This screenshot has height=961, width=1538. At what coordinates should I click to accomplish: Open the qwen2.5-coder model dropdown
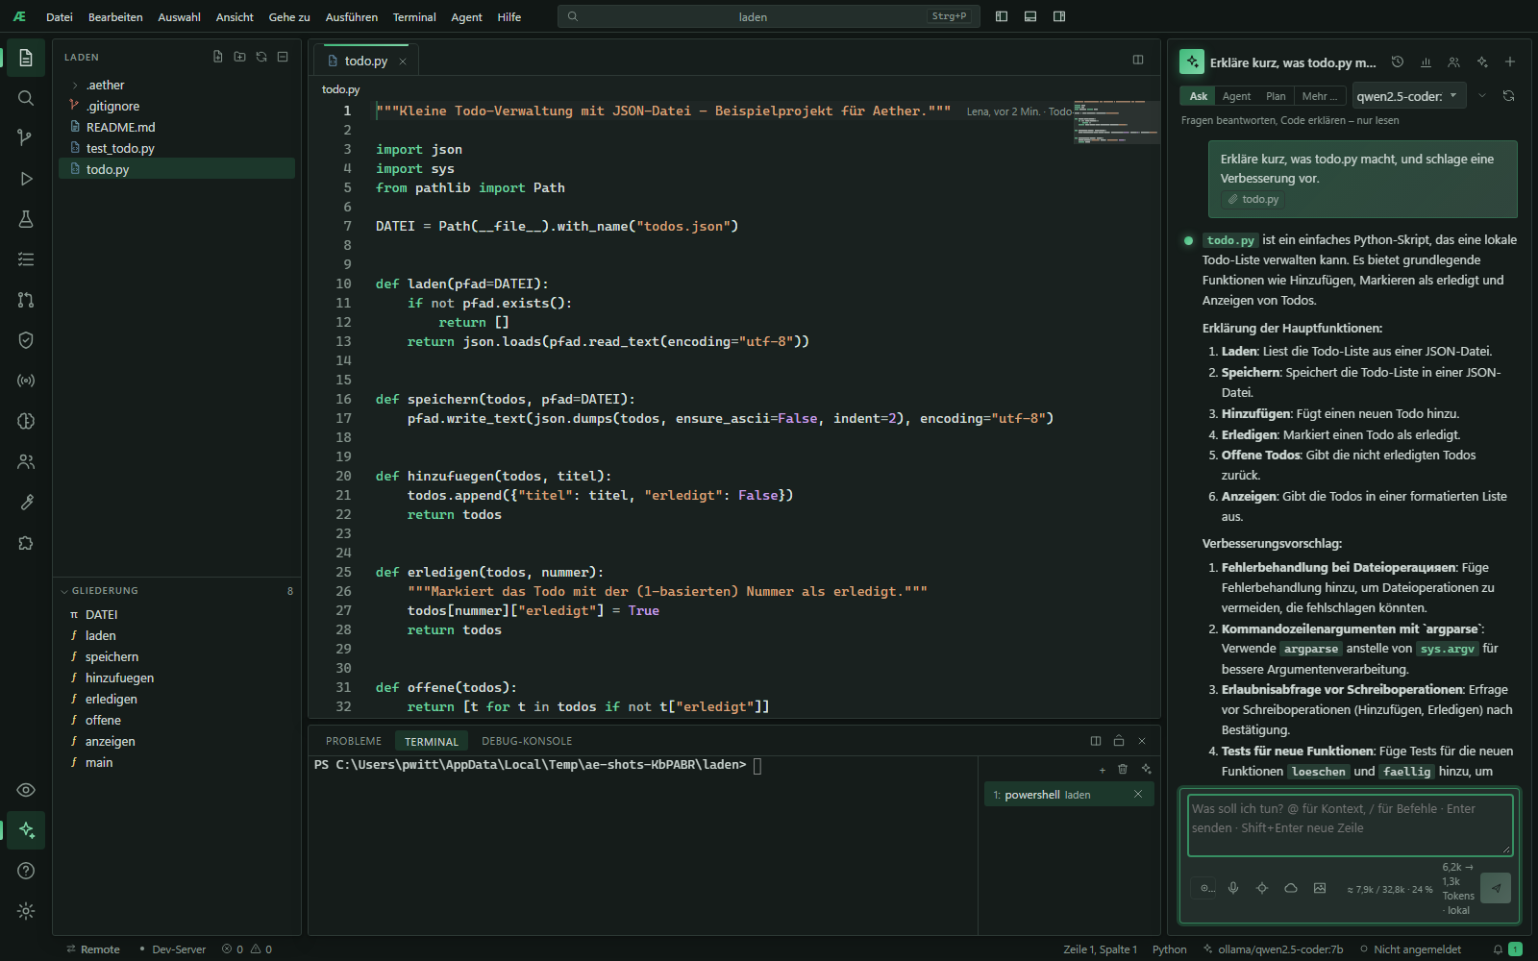tap(1408, 96)
